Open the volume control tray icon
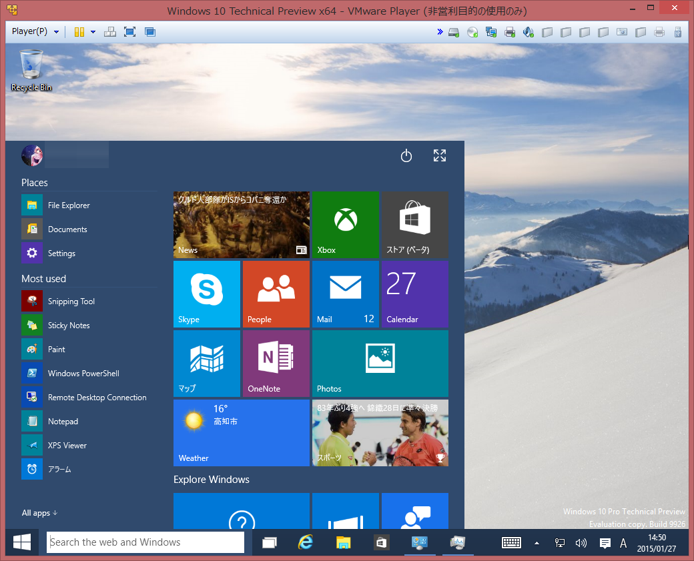 click(x=581, y=543)
